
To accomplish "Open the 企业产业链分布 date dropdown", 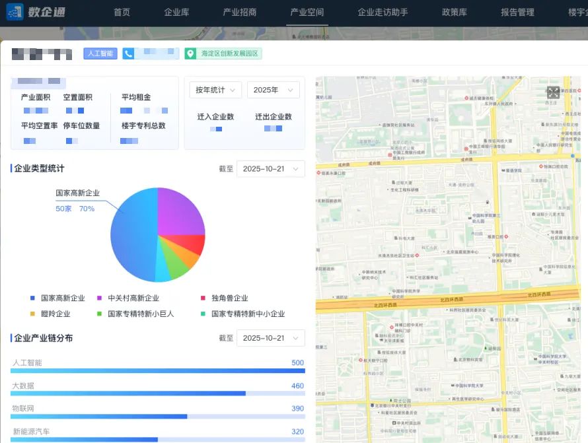I will click(x=271, y=338).
